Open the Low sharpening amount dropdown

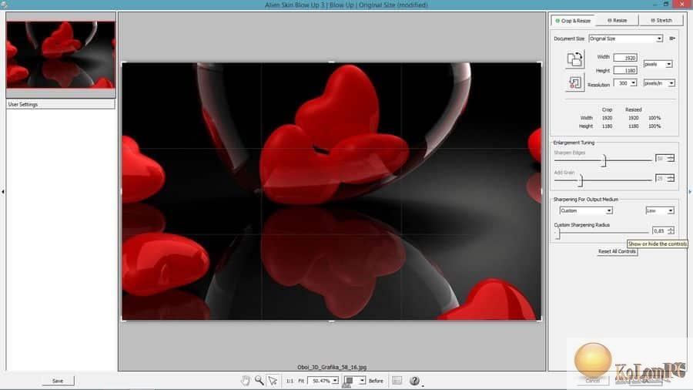(x=659, y=210)
